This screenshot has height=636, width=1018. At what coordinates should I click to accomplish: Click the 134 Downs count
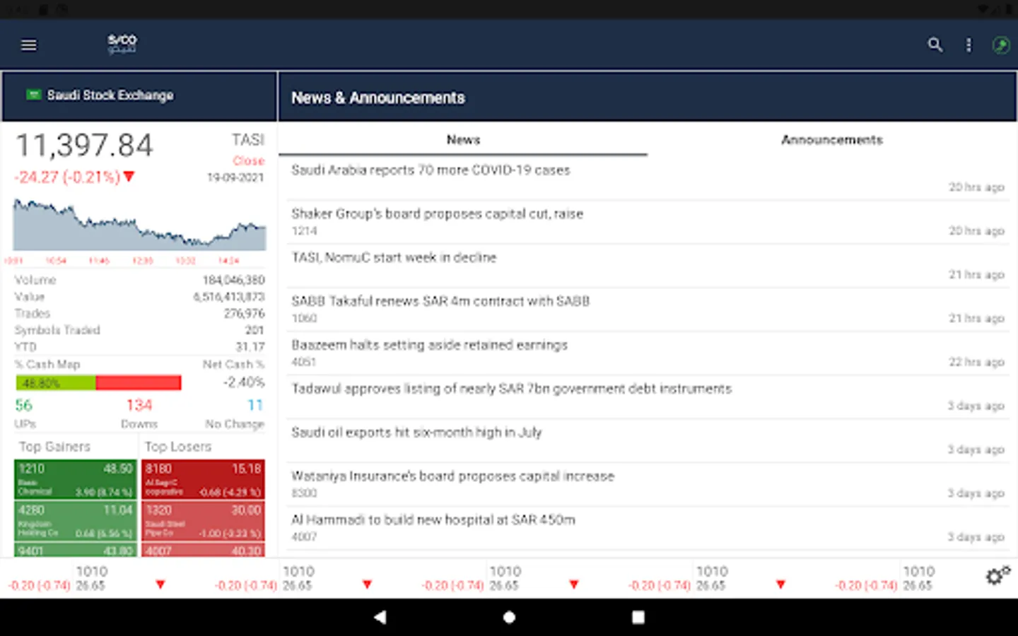point(139,406)
